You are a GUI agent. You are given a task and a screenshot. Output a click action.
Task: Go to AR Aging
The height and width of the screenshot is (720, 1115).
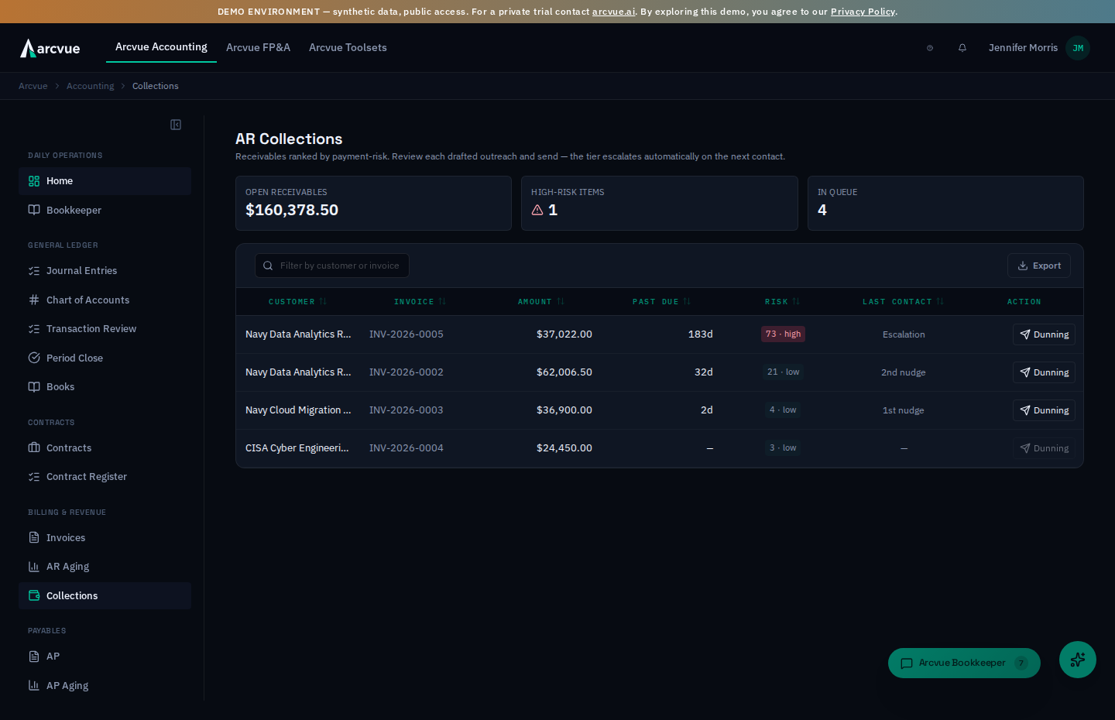(105, 567)
